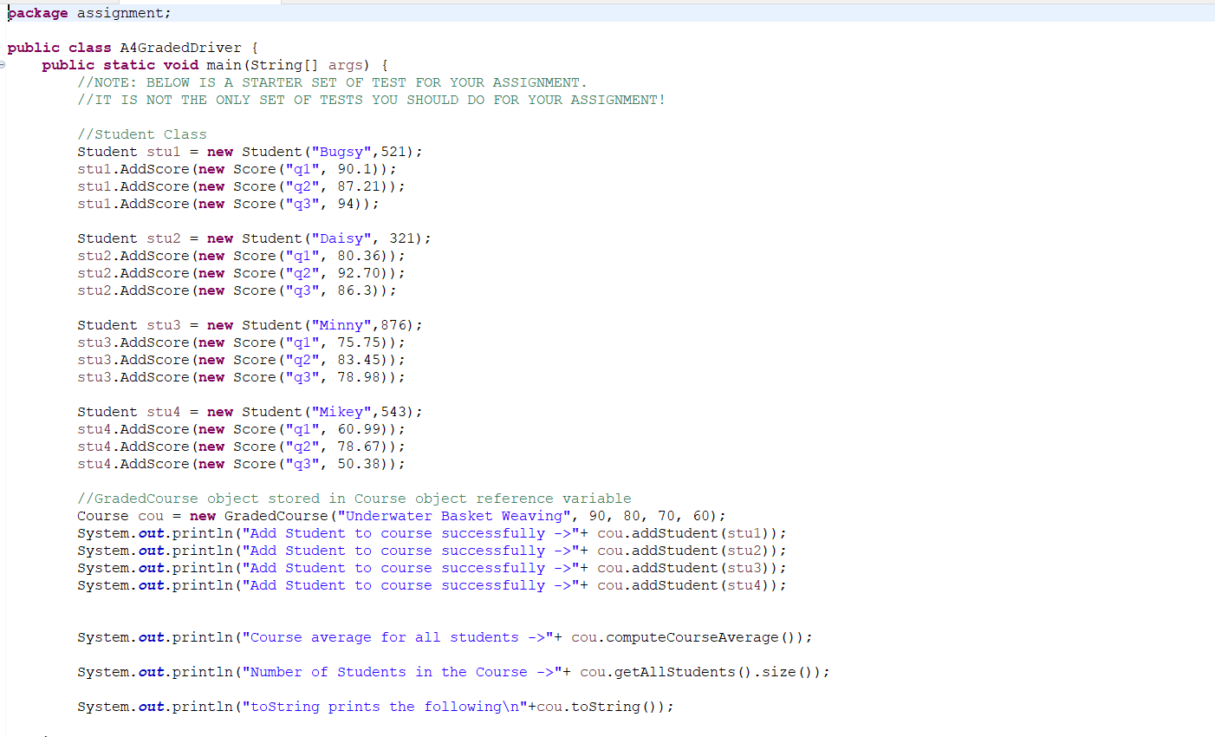Viewport: 1215px width, 737px height.
Task: Collapse the main method fold marker
Action: pyautogui.click(x=3, y=65)
